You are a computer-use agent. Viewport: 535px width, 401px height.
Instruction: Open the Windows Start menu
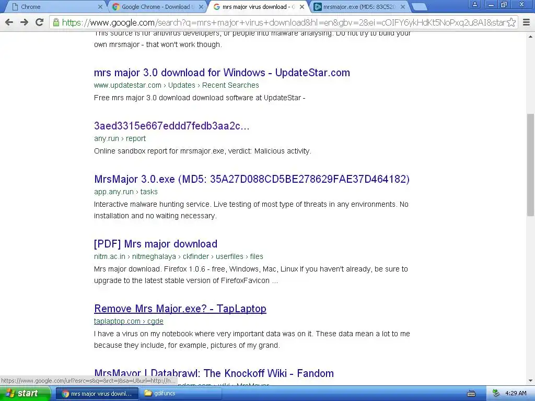point(25,394)
